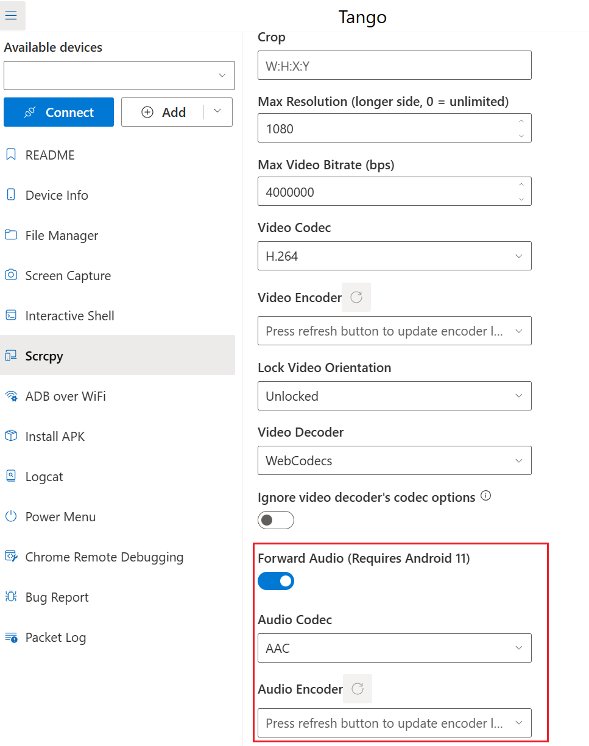
Task: Open the Available devices dropdown
Action: pos(119,76)
